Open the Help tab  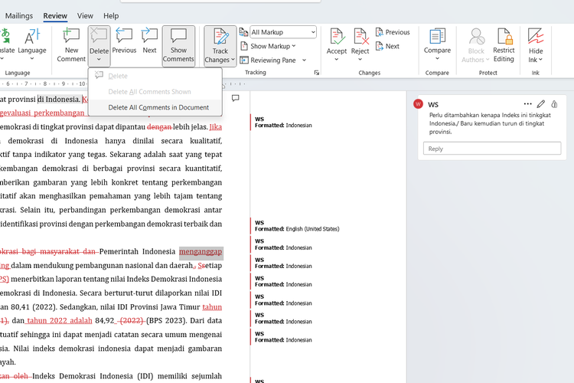[x=111, y=16]
